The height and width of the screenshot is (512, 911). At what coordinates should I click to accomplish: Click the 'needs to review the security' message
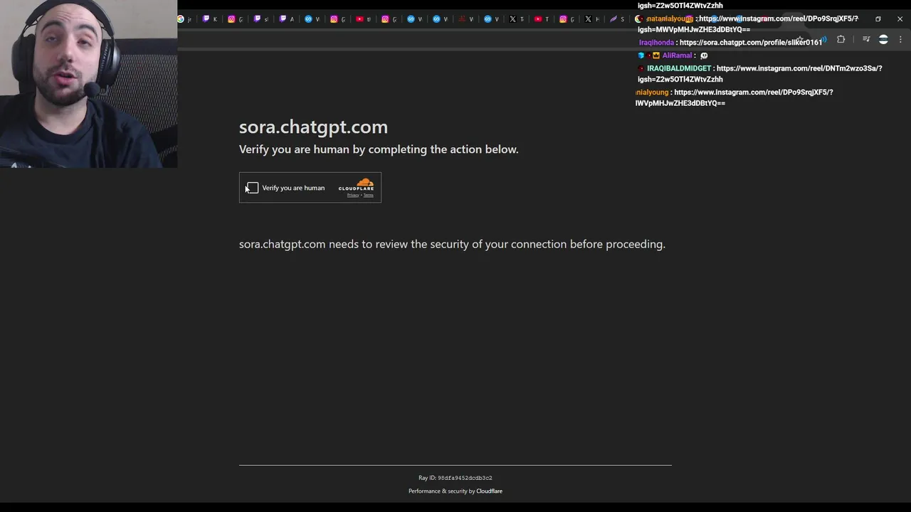pos(452,244)
